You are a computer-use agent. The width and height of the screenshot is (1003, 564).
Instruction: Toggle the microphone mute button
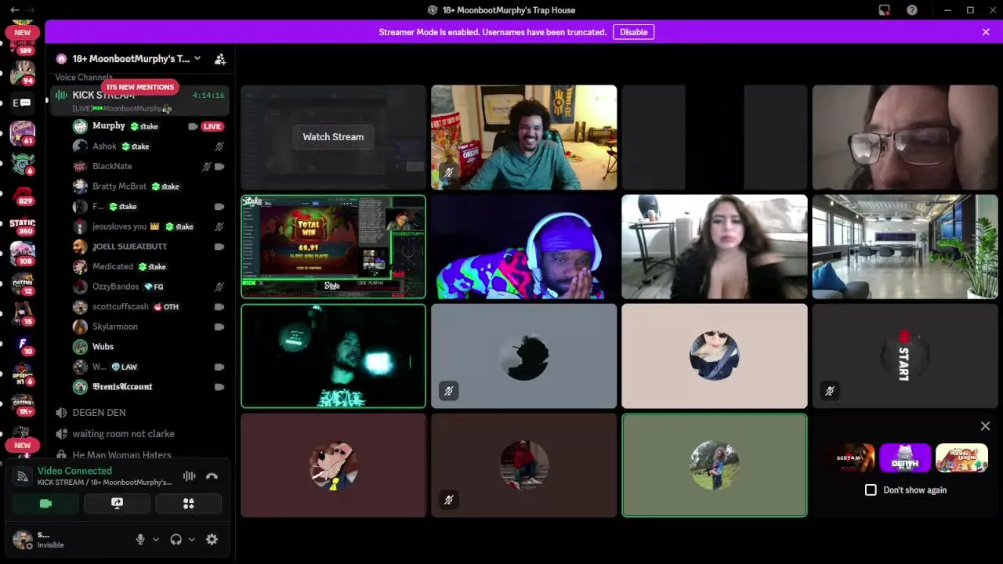[x=140, y=540]
